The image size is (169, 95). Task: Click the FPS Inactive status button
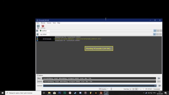[x=103, y=89]
